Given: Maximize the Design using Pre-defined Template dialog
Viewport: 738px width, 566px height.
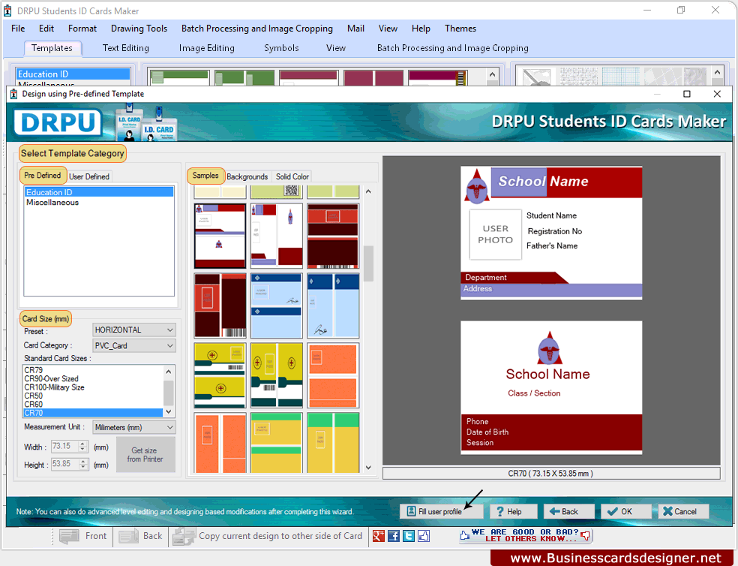Looking at the screenshot, I should click(687, 94).
